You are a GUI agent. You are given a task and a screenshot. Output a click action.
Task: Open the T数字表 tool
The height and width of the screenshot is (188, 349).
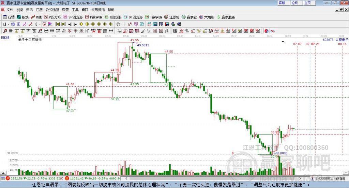[154, 17]
